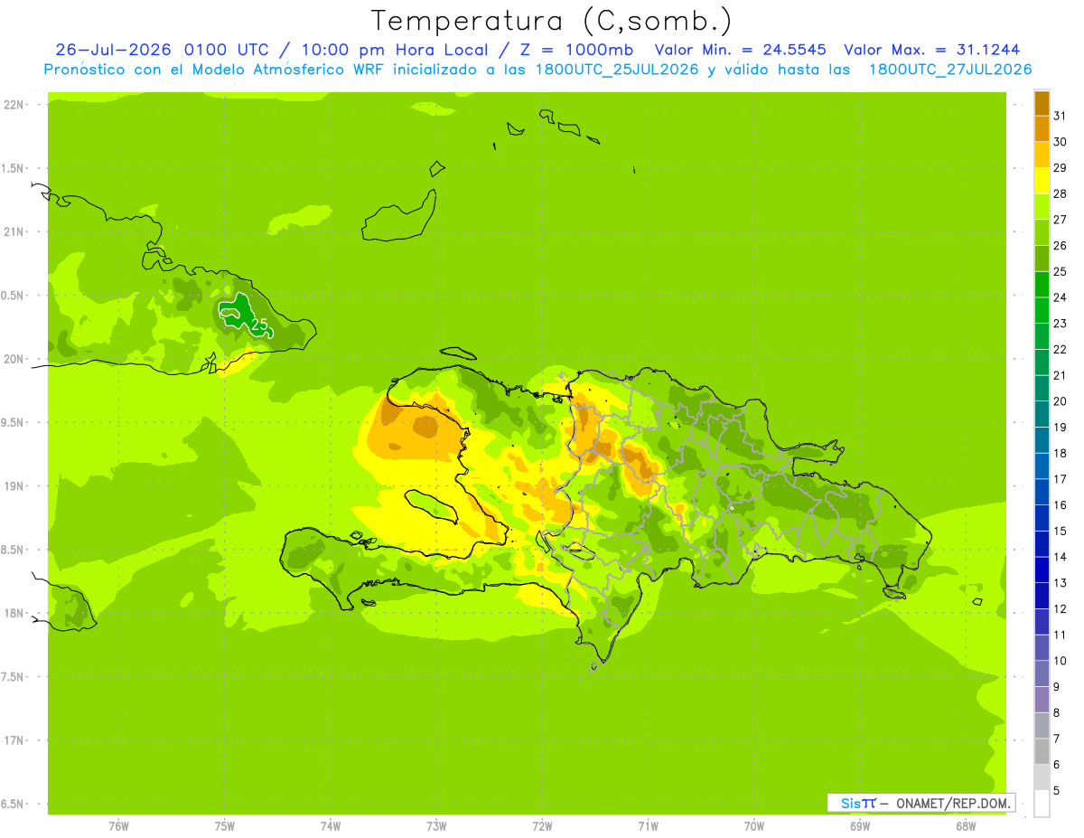This screenshot has width=1084, height=838.
Task: Click the '25' contour label over Cuba
Action: pos(259,325)
